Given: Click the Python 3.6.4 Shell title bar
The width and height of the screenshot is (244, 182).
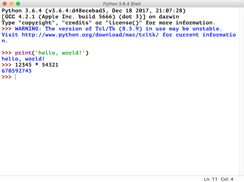Looking at the screenshot, I should coord(122,4).
